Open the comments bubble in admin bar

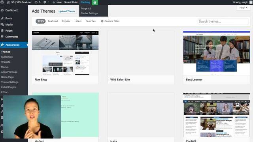[x=46, y=2]
